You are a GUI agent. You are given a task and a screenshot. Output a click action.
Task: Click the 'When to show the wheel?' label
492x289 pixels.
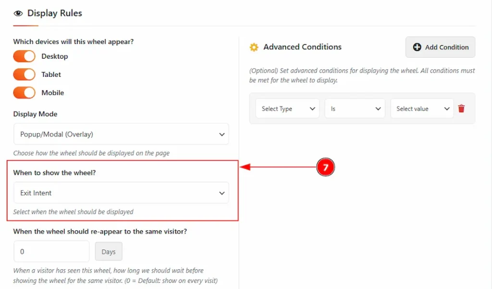(54, 173)
